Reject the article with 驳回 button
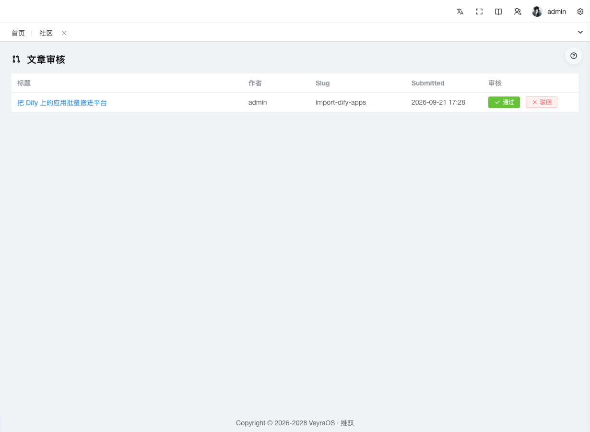This screenshot has width=590, height=432. coord(542,102)
